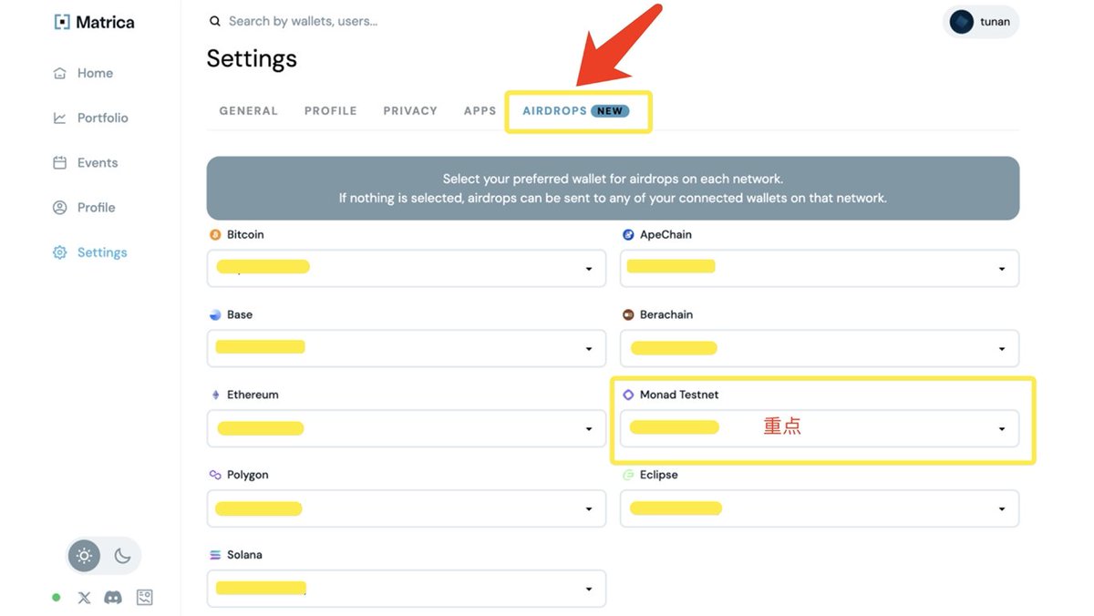The width and height of the screenshot is (1094, 616).
Task: Click the Monad Testnet network icon
Action: tap(628, 395)
